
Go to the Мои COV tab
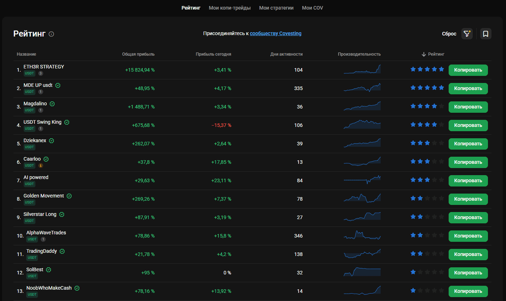tap(312, 8)
